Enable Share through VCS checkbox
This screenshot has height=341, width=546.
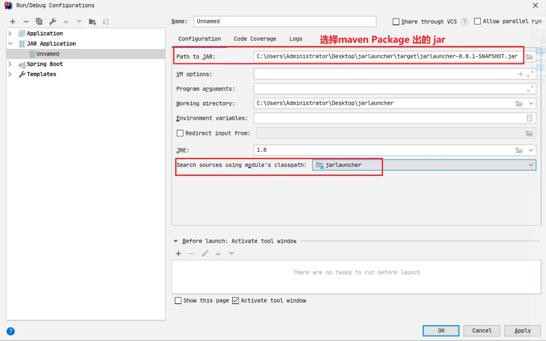point(396,22)
